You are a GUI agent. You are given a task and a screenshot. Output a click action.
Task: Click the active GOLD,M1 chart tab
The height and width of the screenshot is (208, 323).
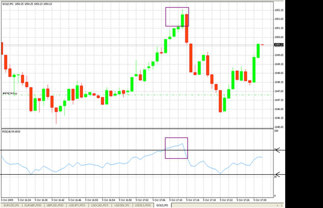tap(162, 205)
